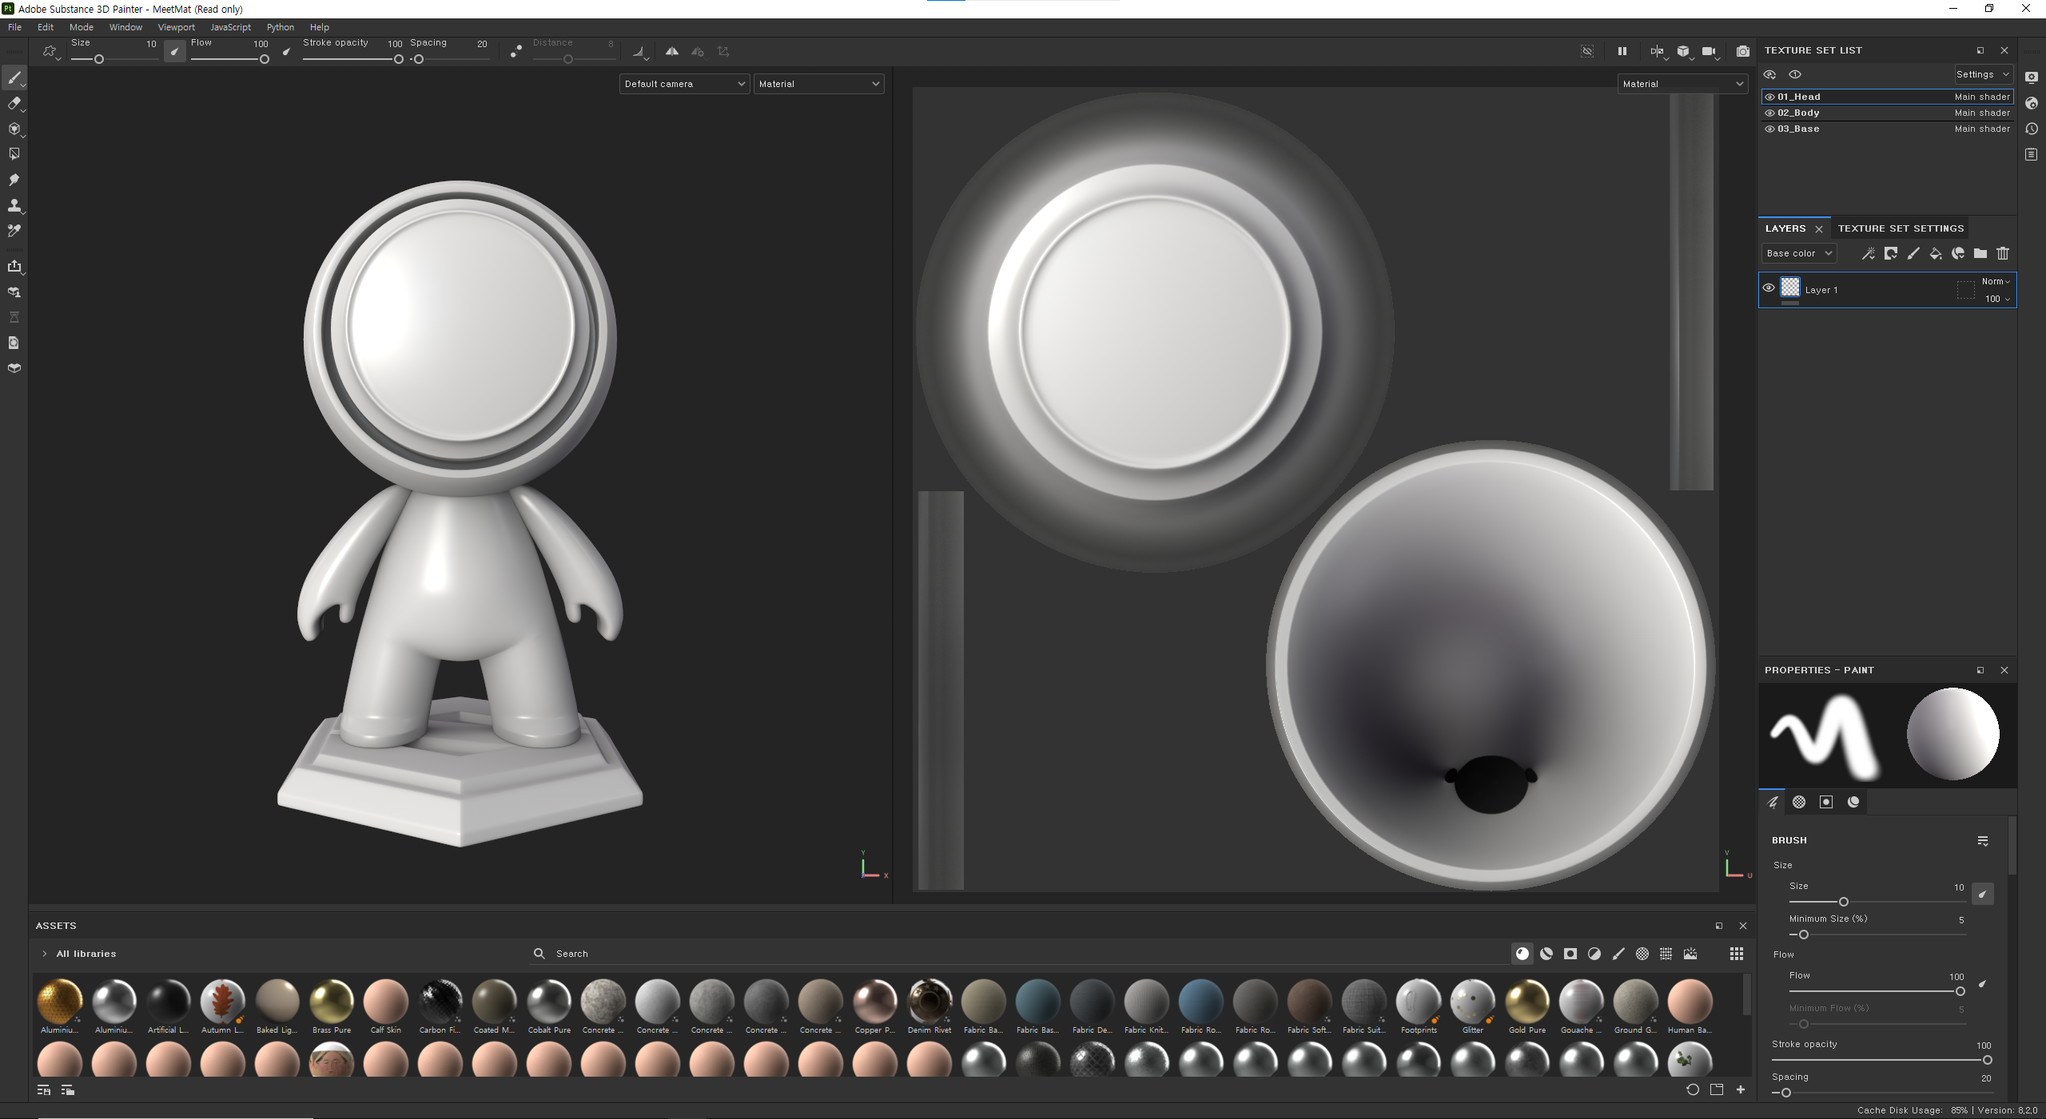Open the Viewport menu
The height and width of the screenshot is (1119, 2046).
176,27
